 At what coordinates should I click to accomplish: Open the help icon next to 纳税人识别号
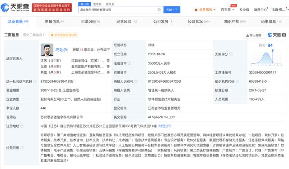[136, 81]
